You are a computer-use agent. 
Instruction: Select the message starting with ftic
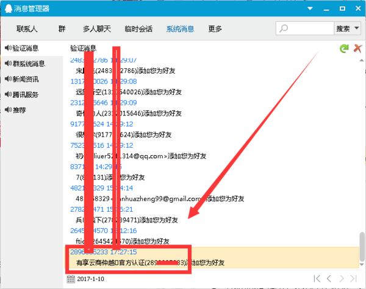coord(123,242)
